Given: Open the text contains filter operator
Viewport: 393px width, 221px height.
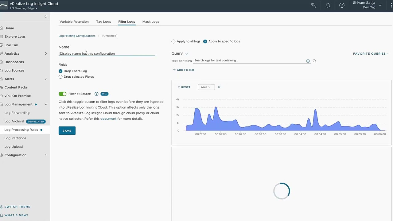Looking at the screenshot, I should 182,61.
